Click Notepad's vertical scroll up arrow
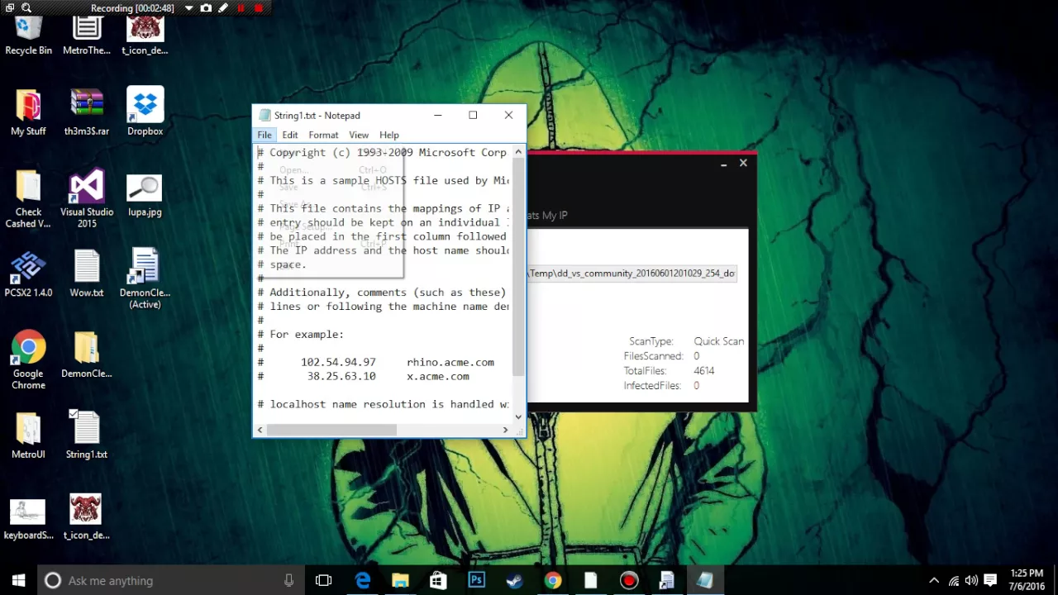The width and height of the screenshot is (1058, 595). (518, 152)
